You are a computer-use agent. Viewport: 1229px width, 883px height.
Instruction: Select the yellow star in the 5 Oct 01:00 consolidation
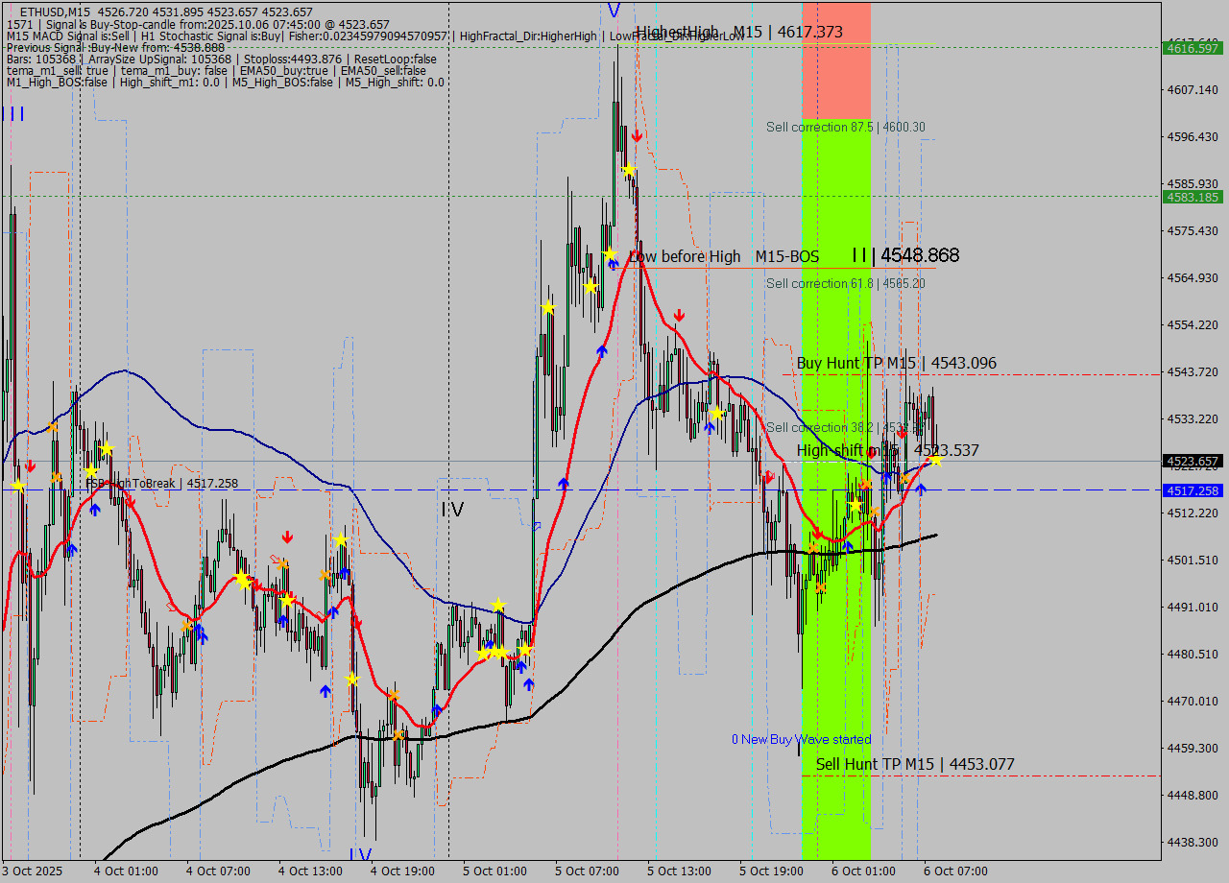click(497, 604)
